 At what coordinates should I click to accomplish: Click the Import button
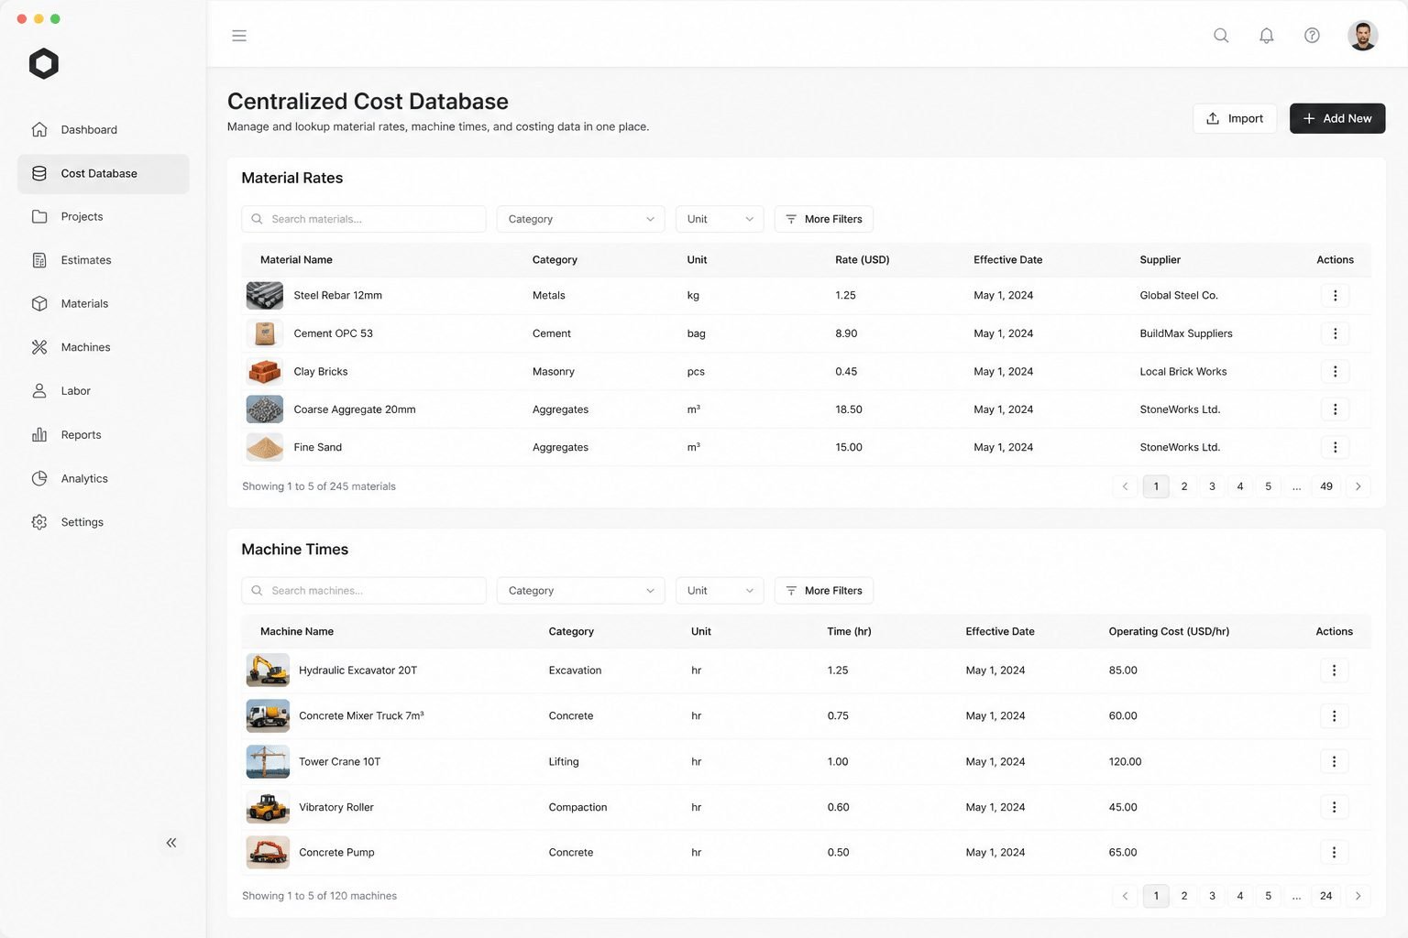pyautogui.click(x=1235, y=118)
